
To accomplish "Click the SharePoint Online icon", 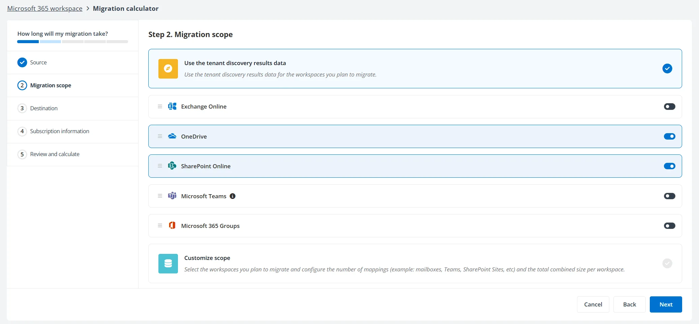I will pos(172,166).
